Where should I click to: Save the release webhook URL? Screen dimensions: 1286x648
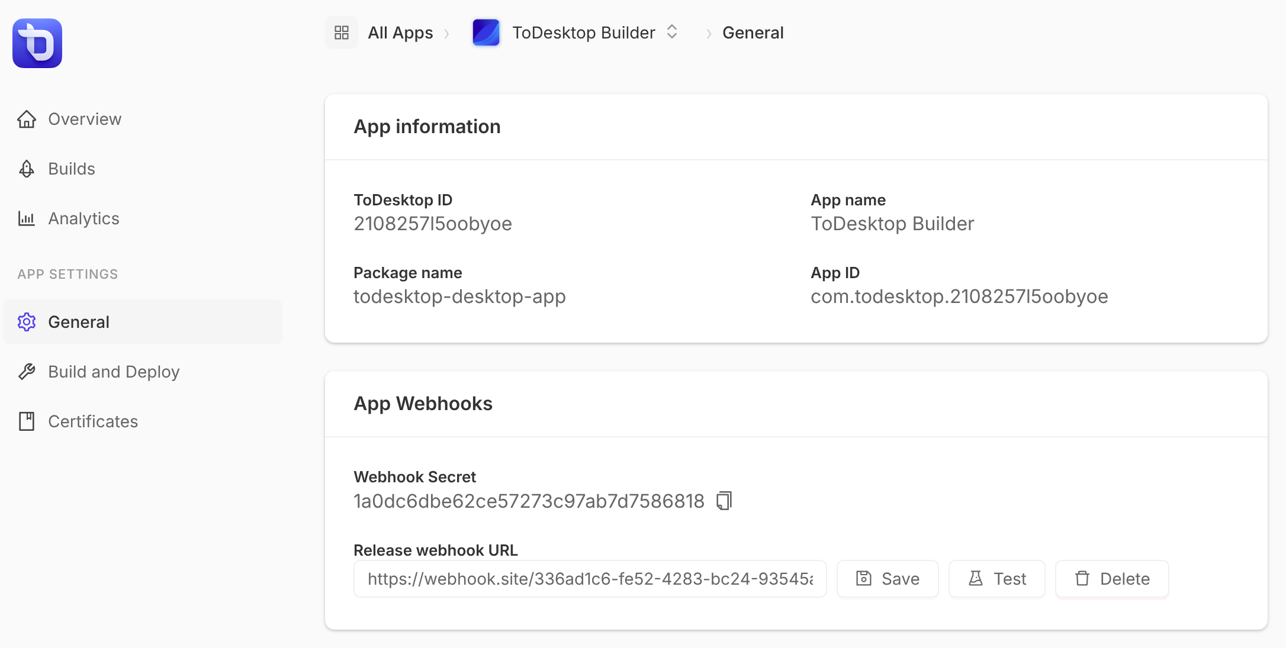(887, 579)
